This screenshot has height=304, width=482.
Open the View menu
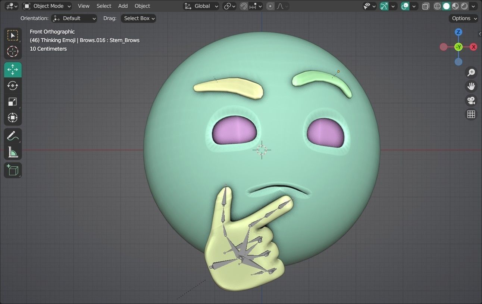pos(84,6)
